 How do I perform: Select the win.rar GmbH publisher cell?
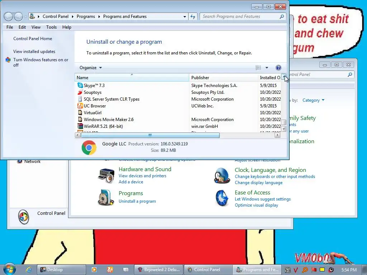pyautogui.click(x=205, y=126)
